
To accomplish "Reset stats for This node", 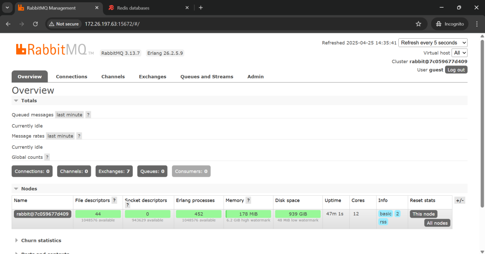I will pos(423,214).
